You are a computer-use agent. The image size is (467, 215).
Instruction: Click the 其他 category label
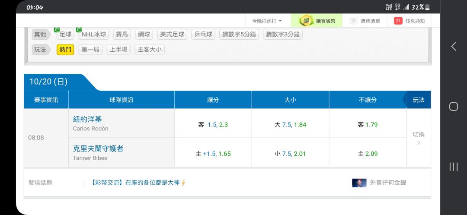41,34
